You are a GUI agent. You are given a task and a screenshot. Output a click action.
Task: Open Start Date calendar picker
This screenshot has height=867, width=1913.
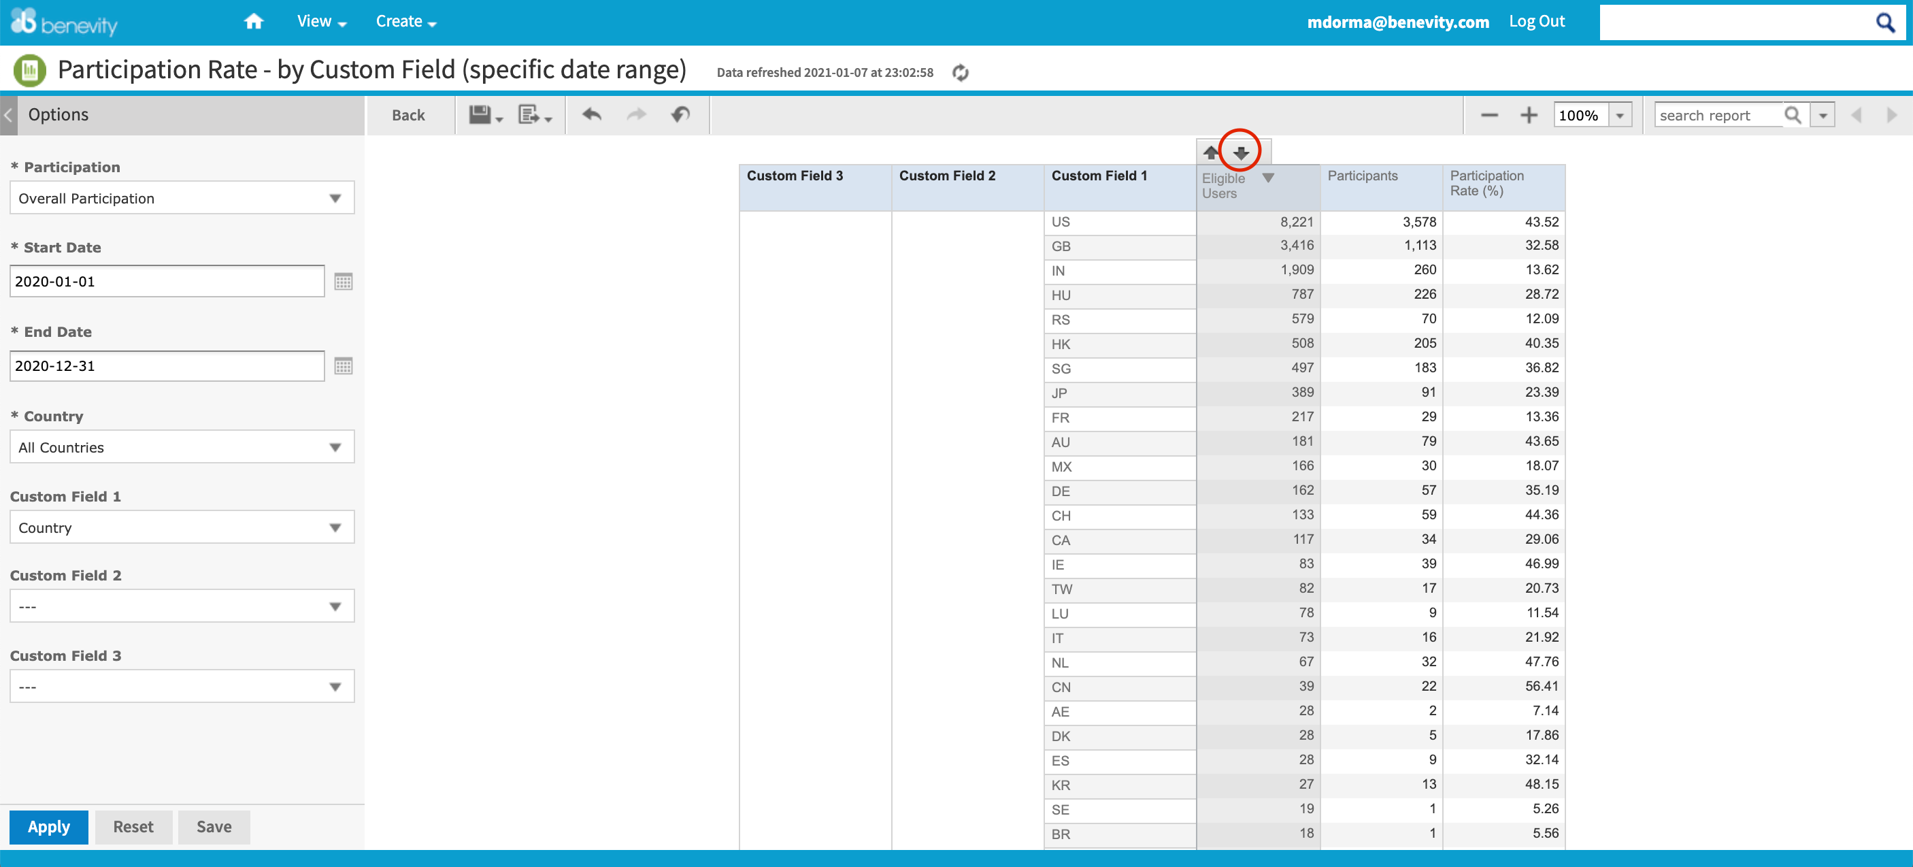[343, 282]
